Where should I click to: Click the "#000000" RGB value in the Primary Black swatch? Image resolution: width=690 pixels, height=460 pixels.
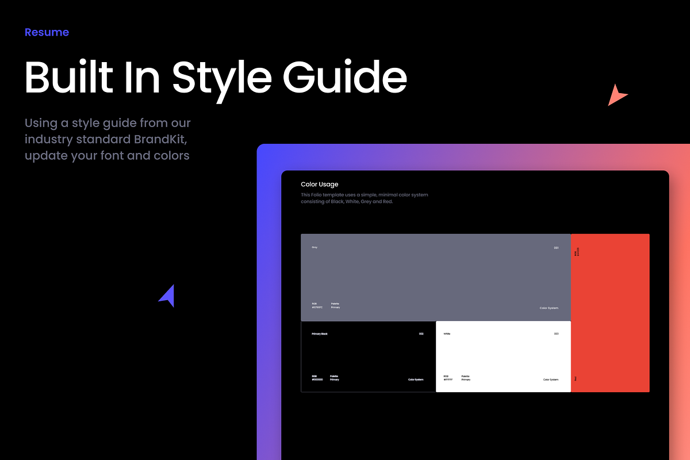tap(317, 380)
